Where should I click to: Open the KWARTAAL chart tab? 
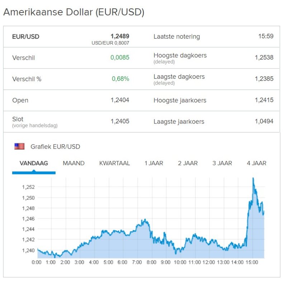(114, 163)
